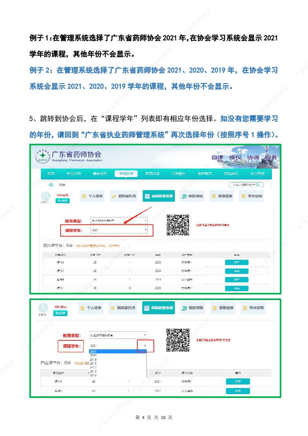308x436 pixels.
Task: Choose 2020 in the open year list
Action: point(117,355)
